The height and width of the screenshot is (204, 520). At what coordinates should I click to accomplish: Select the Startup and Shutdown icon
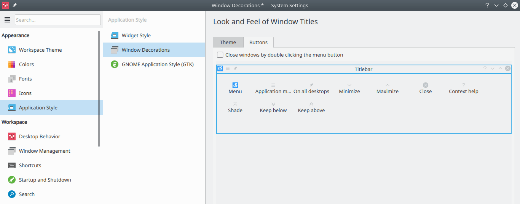click(12, 180)
